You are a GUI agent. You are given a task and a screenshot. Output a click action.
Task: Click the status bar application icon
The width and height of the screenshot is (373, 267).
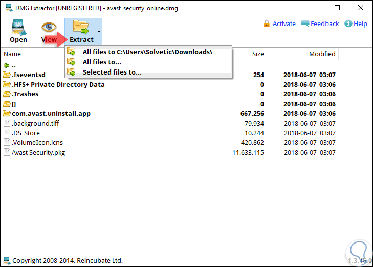pyautogui.click(x=7, y=260)
